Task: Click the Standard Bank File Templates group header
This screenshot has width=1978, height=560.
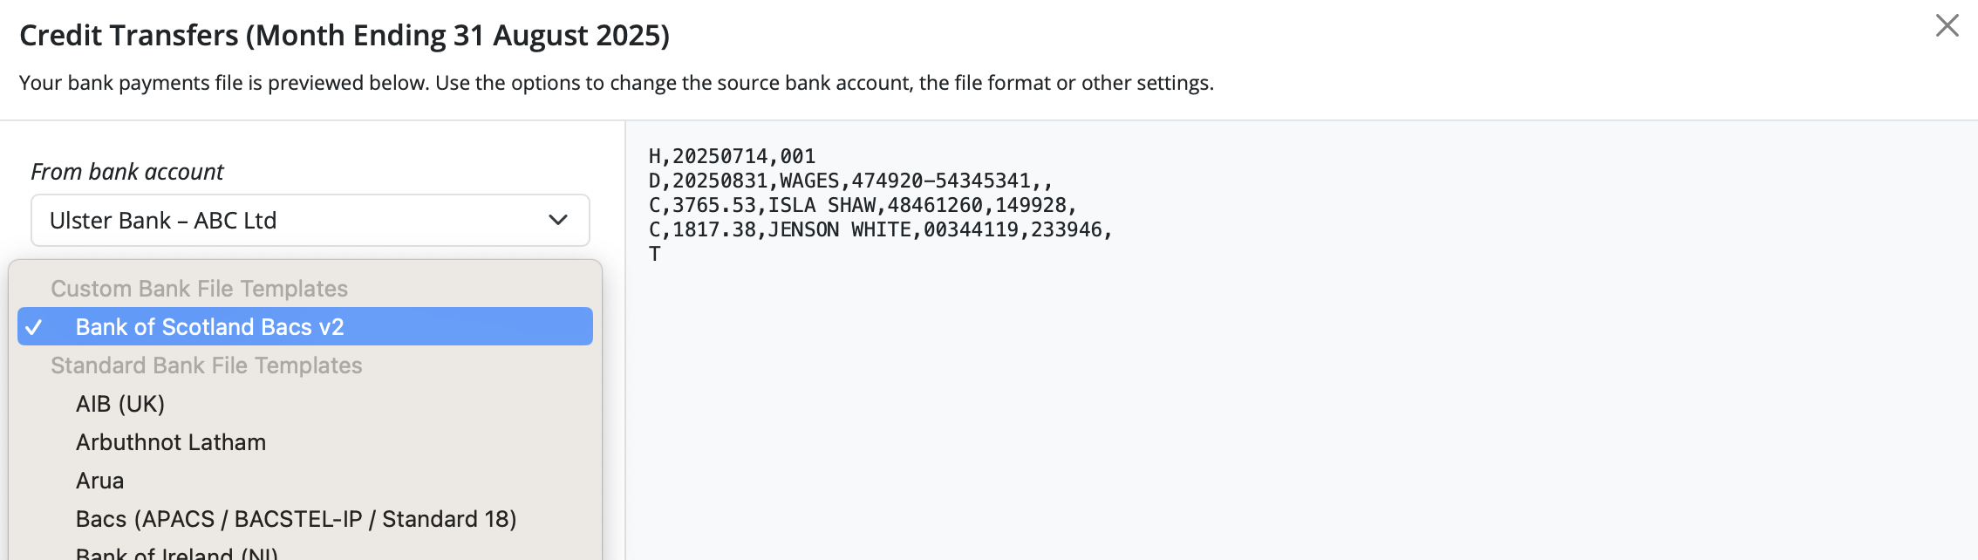Action: tap(206, 365)
